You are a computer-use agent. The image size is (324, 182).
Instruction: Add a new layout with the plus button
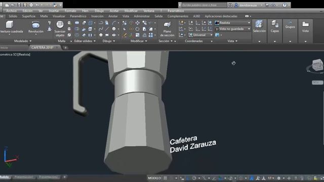(64, 177)
